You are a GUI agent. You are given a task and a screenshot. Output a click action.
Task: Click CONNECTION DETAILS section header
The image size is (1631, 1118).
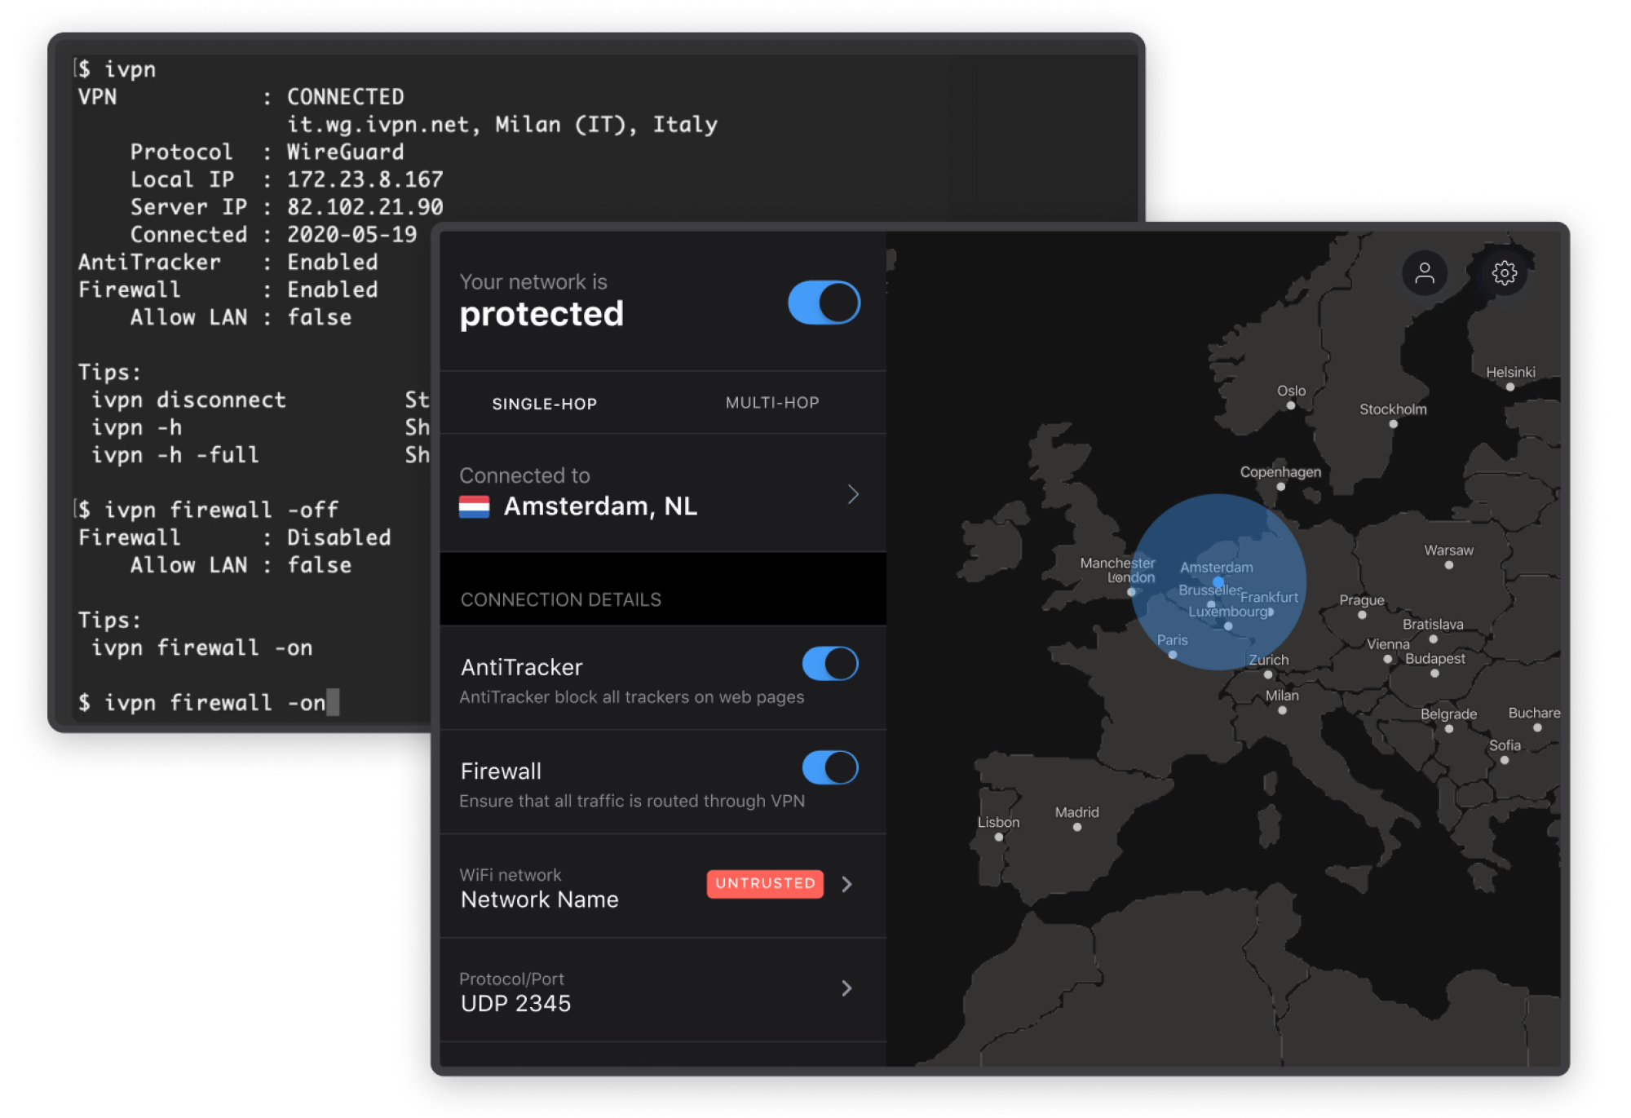click(x=561, y=599)
